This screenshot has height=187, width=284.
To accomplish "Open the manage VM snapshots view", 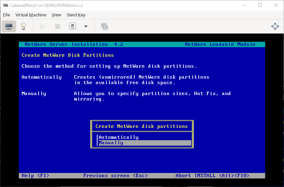I will [104, 26].
